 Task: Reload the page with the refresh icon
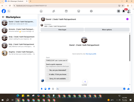pyautogui.click(x=10, y=6)
